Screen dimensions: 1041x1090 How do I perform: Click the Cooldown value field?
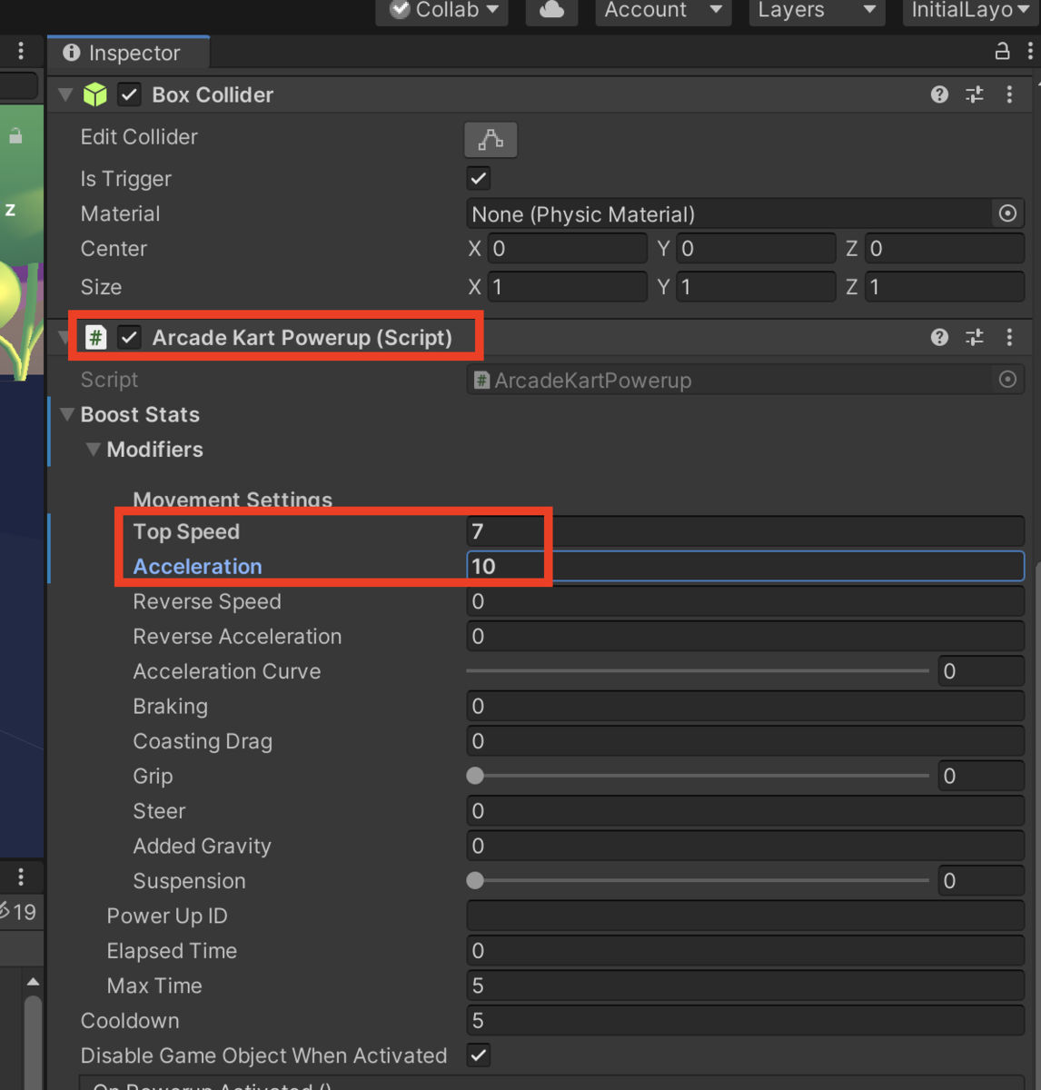click(745, 1020)
